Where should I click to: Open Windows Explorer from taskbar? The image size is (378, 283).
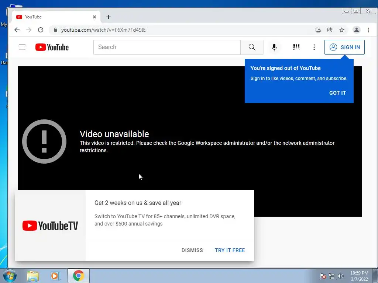click(x=33, y=276)
